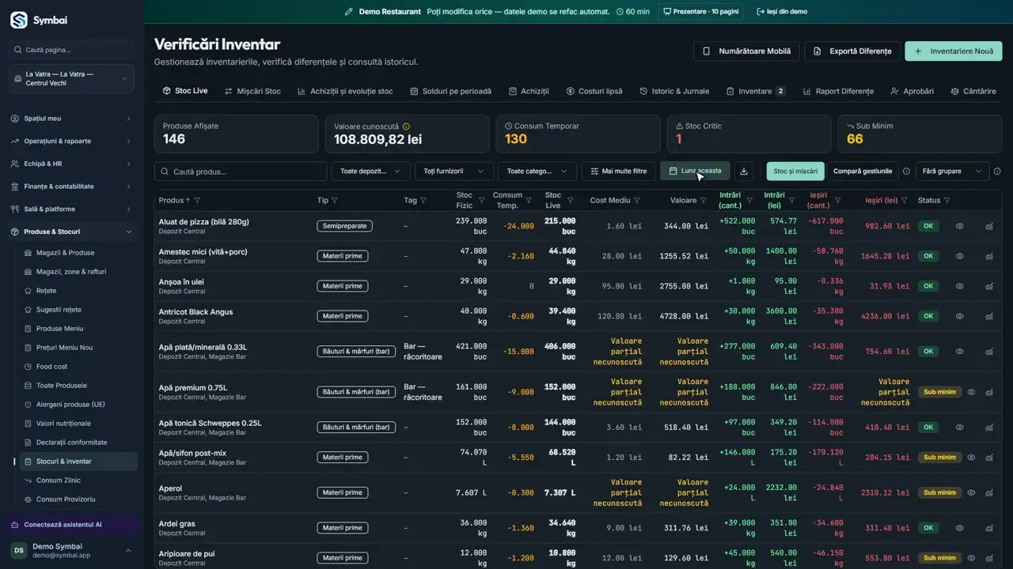The image size is (1013, 569).
Task: Toggle eye icon for Aluat de pizza row
Action: click(x=960, y=226)
